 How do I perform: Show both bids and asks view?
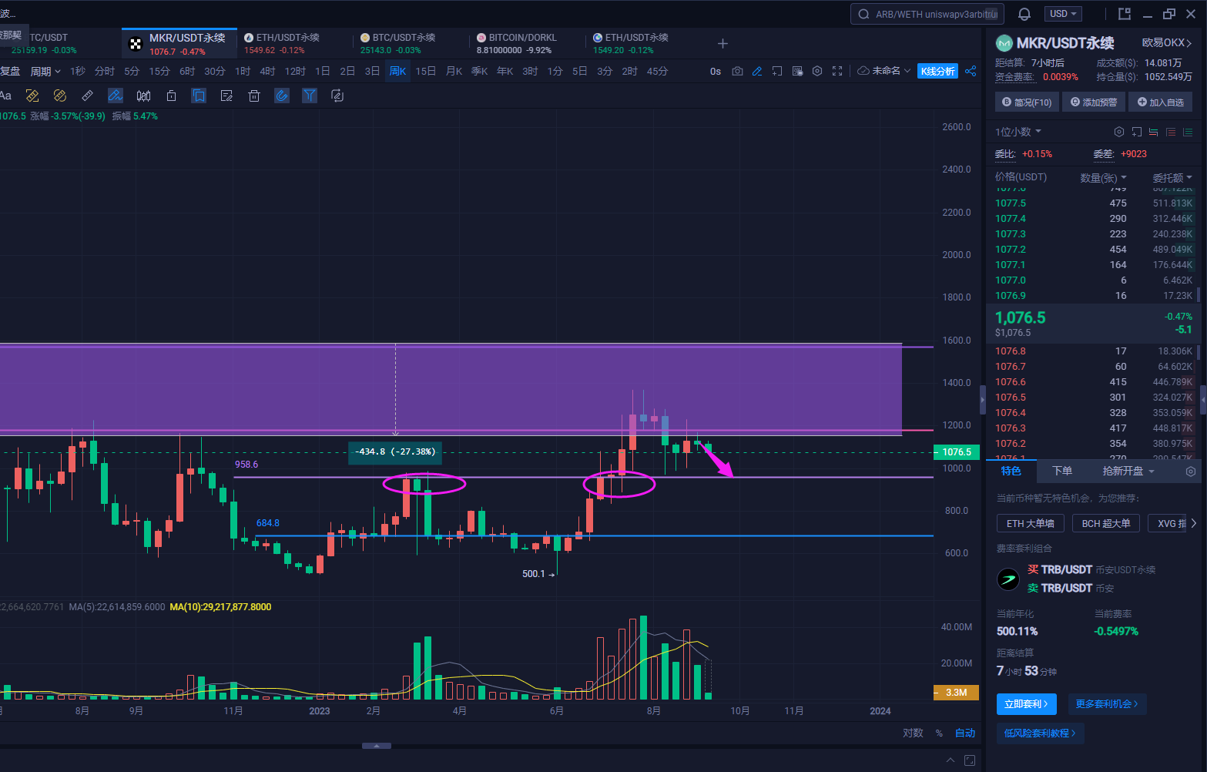pyautogui.click(x=1154, y=132)
